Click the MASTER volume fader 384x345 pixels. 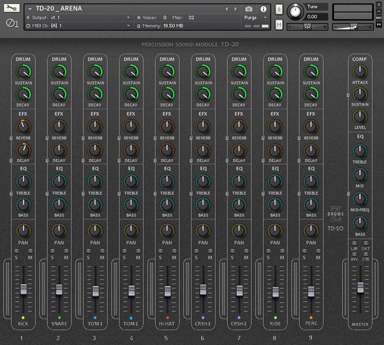360,287
